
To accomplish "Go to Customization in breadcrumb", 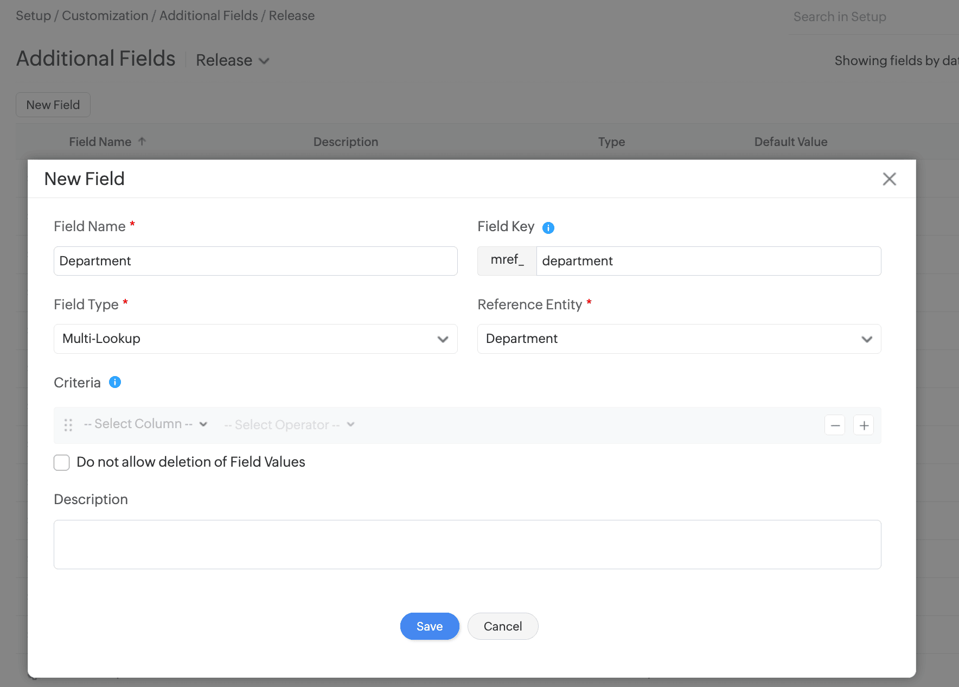I will click(x=105, y=16).
